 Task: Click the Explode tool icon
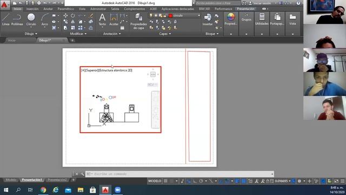pyautogui.click(x=91, y=22)
